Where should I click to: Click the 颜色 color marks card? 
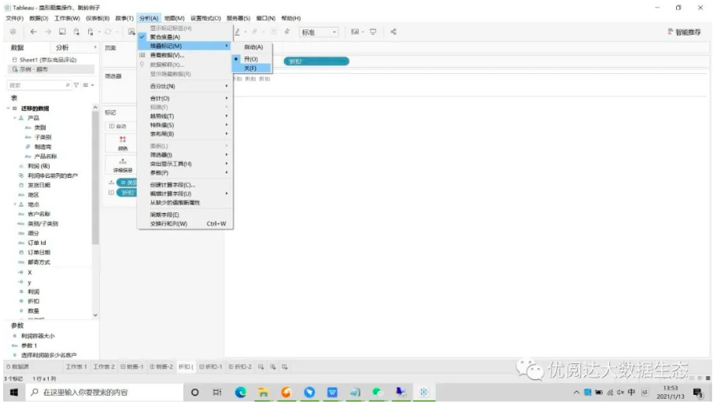[x=122, y=142]
